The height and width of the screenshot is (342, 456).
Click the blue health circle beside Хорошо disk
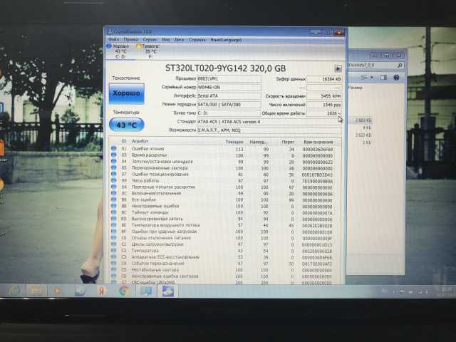pyautogui.click(x=109, y=46)
